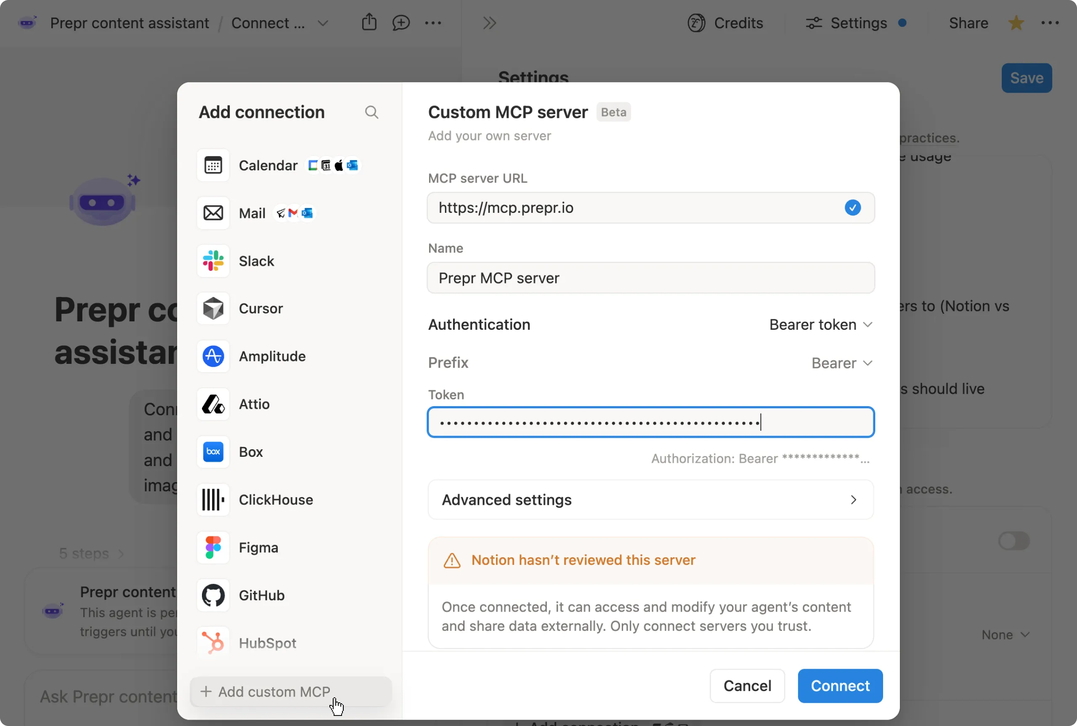Click the Save button
This screenshot has height=726, width=1077.
(1027, 78)
